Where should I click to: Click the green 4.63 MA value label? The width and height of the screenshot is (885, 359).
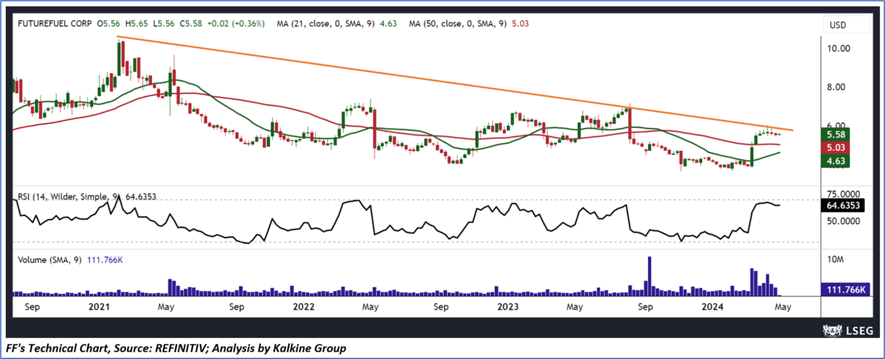pos(836,161)
